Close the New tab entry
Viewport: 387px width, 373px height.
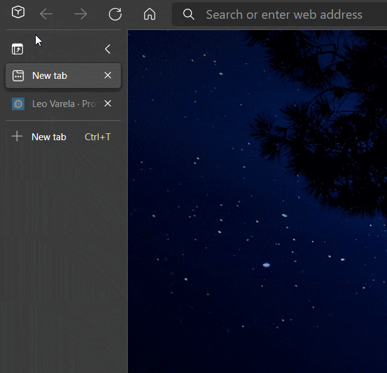pos(108,75)
